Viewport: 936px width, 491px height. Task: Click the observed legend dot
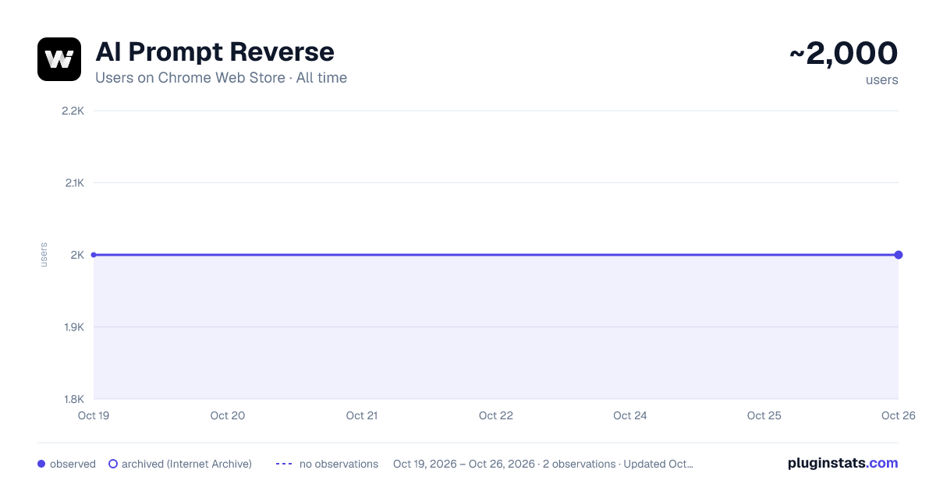(x=41, y=464)
